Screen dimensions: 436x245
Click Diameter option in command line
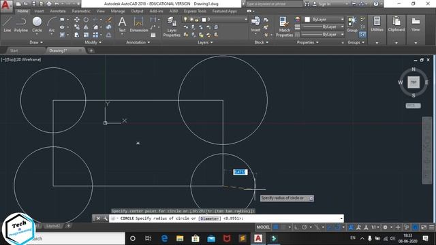(x=209, y=218)
